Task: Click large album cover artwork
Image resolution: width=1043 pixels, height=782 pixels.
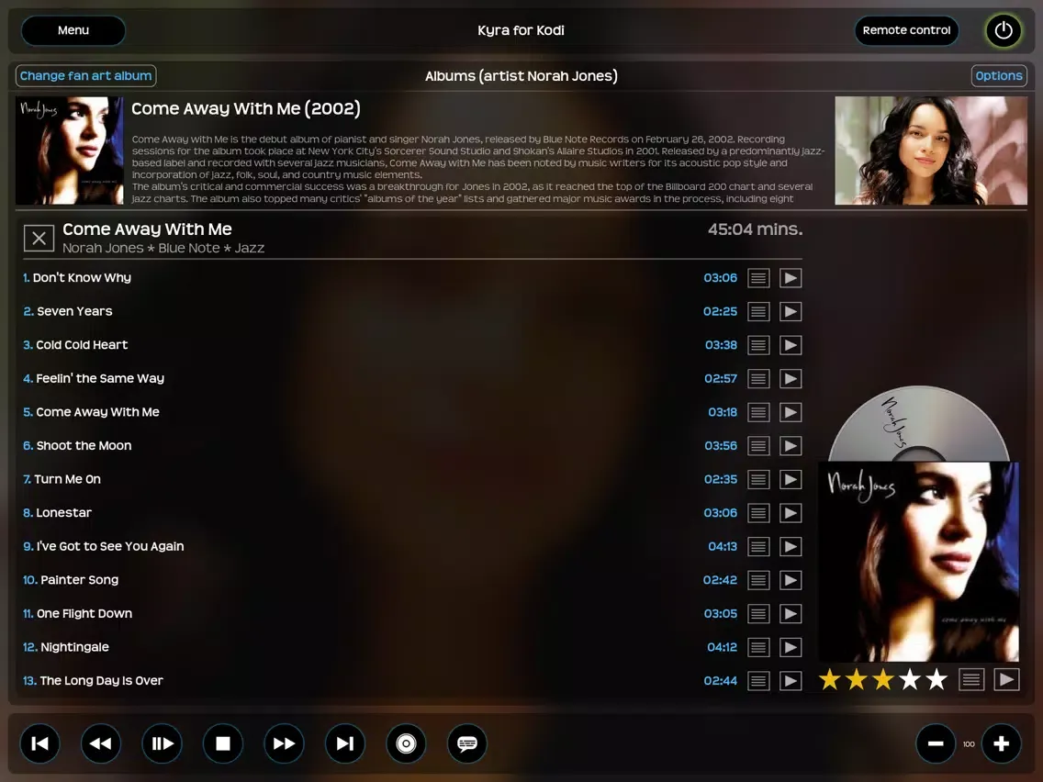Action: point(918,562)
